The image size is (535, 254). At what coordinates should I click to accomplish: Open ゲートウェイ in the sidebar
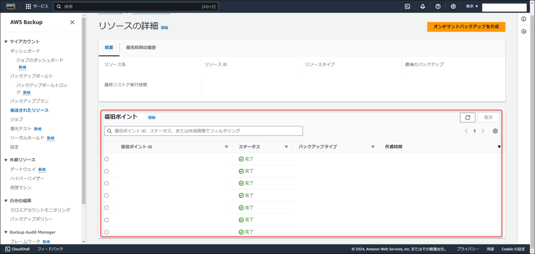click(x=23, y=169)
